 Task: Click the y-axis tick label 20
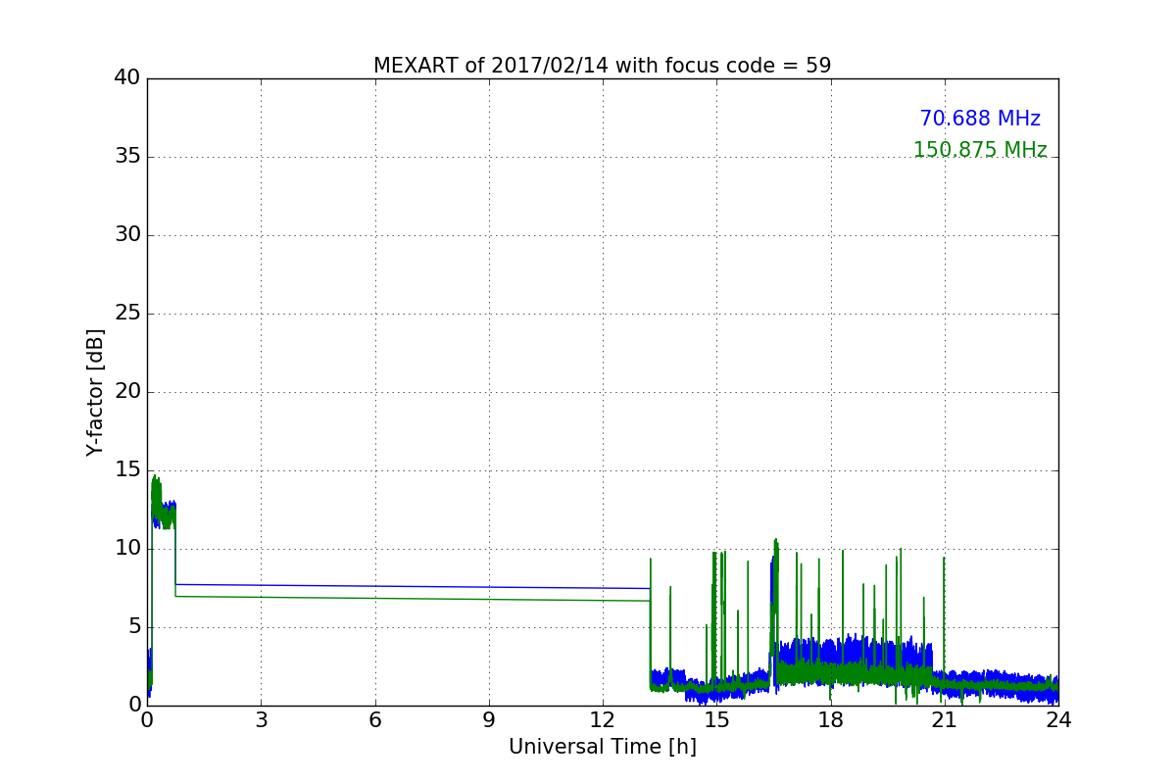point(127,391)
